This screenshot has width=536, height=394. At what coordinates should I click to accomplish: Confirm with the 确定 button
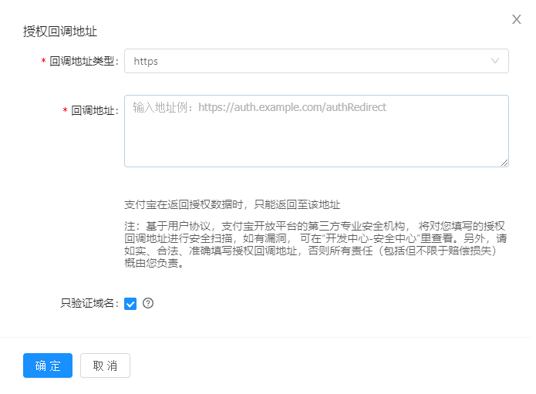coord(48,365)
